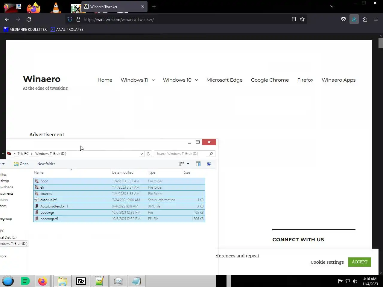Open Notepad++ taskbar icon
The image size is (383, 287).
(100, 281)
